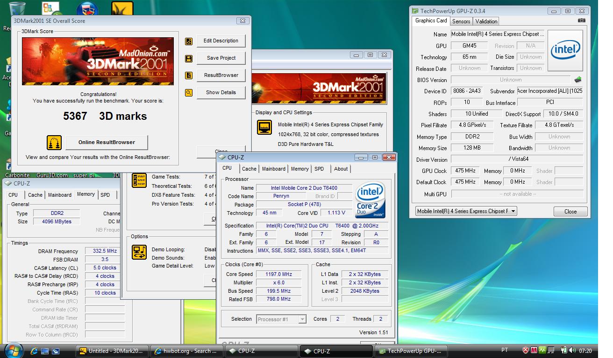Image resolution: width=613 pixels, height=358 pixels.
Task: Click the Intel Core 2 Duo logo in CPU-Z
Action: coord(371,200)
